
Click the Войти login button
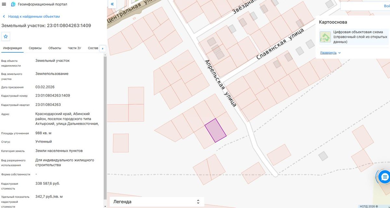387,6
